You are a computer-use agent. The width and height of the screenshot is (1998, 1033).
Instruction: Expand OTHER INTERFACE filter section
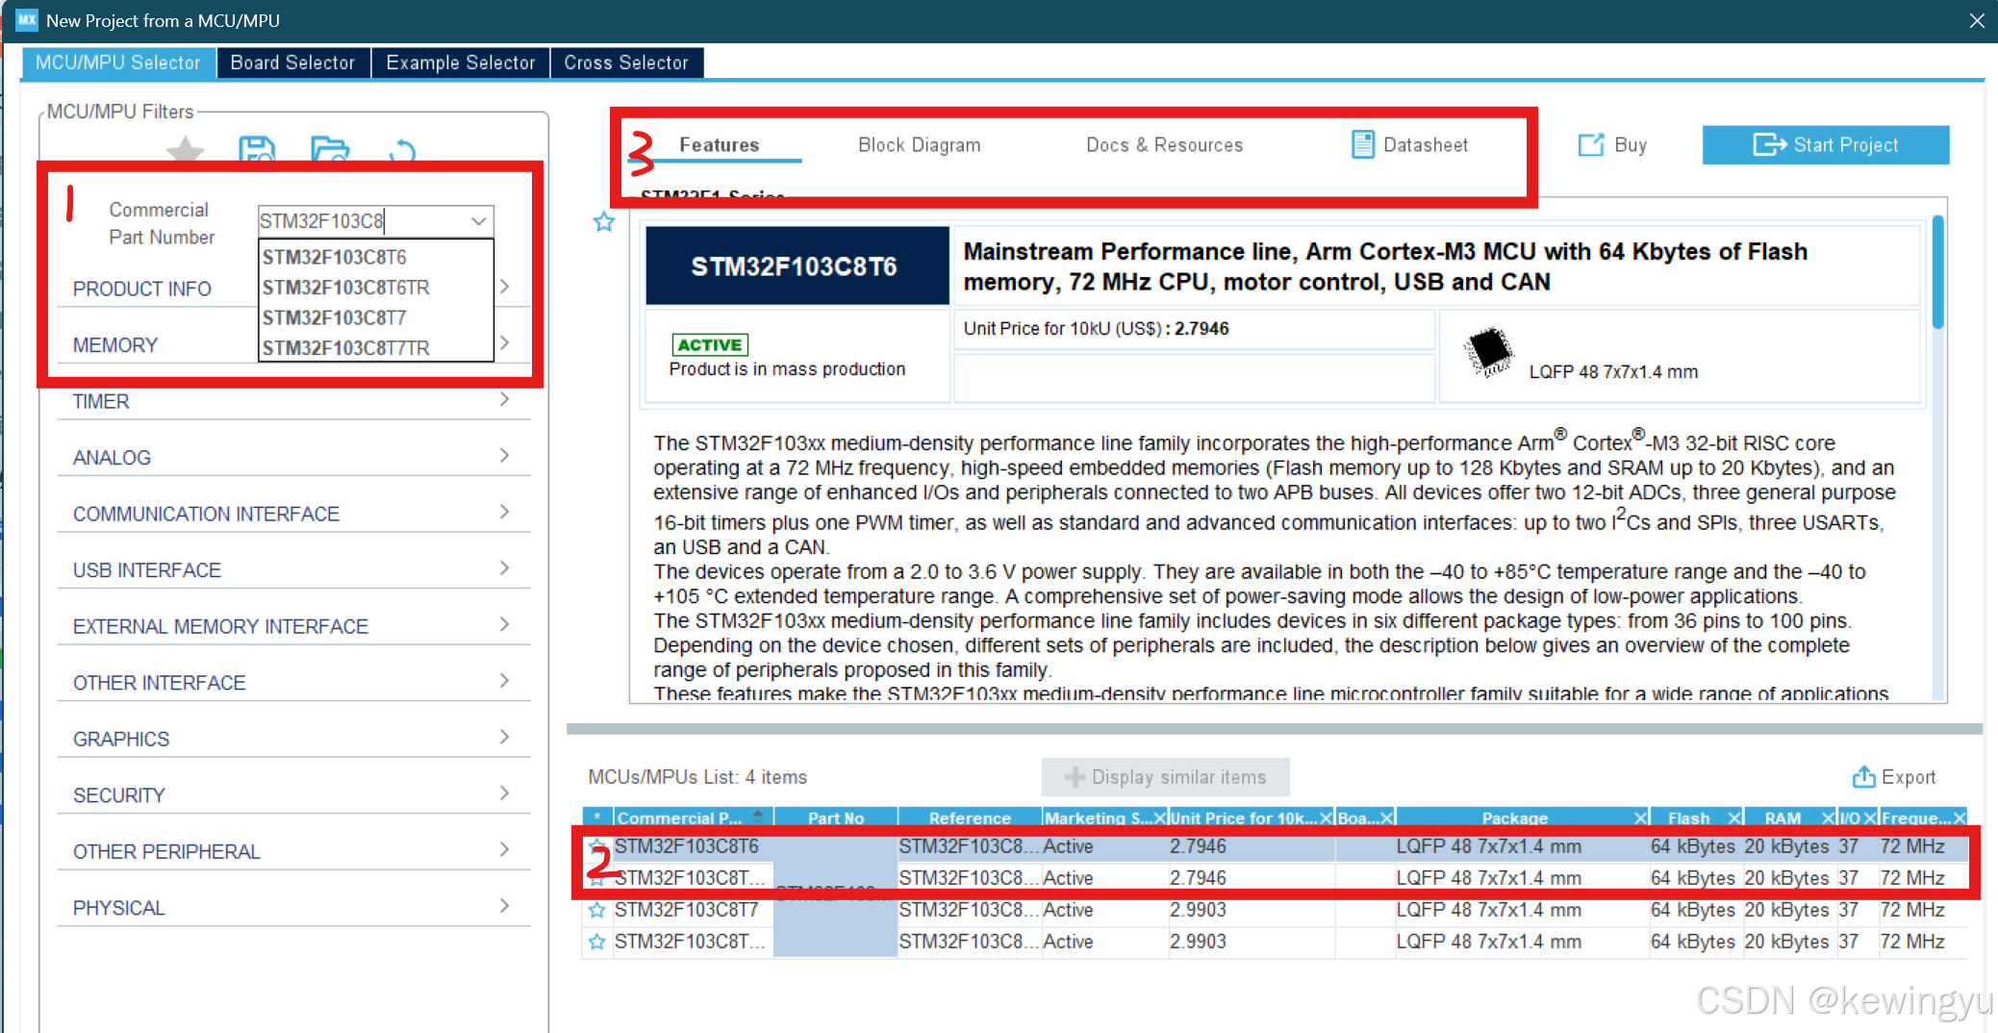[x=293, y=682]
